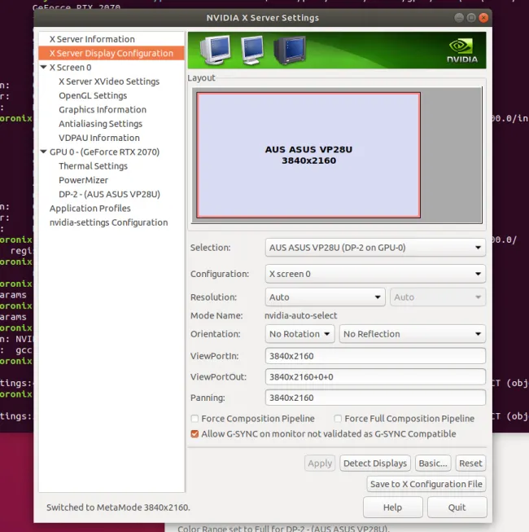Collapse the GPU 0 GeForce RTX 2070 node
The height and width of the screenshot is (532, 529).
coord(44,152)
